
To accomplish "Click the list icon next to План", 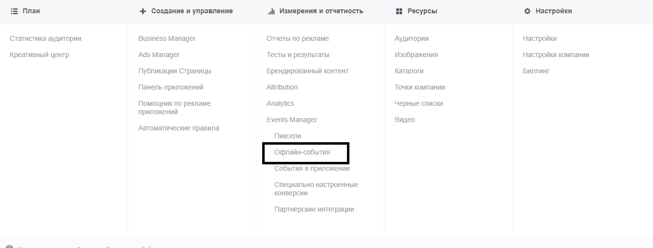I will coord(14,11).
